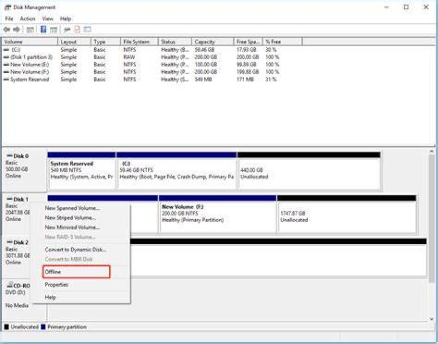Viewport: 438px width, 344px height.
Task: Open the View menu
Action: (47, 19)
